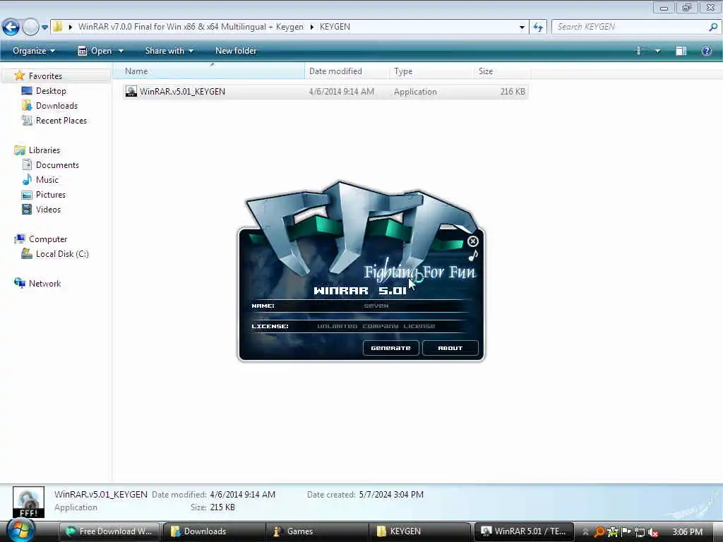The image size is (723, 542).
Task: Select Libraries in the navigation pane
Action: click(44, 150)
